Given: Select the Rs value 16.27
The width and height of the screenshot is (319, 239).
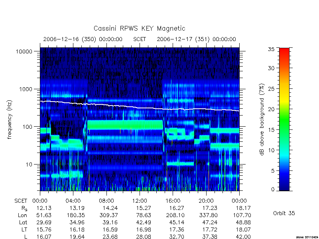Looking at the screenshot, I should coord(177,208).
